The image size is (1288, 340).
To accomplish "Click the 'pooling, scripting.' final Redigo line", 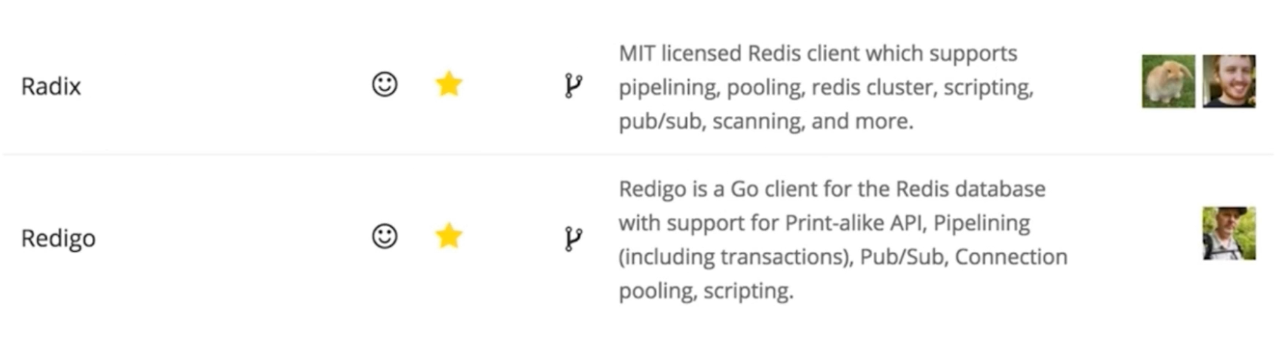I will (706, 291).
